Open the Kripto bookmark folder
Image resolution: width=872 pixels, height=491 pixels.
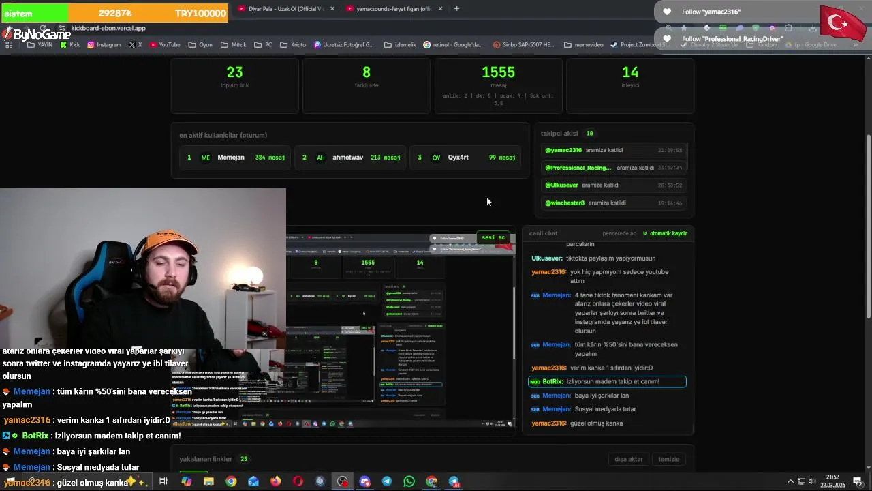293,45
